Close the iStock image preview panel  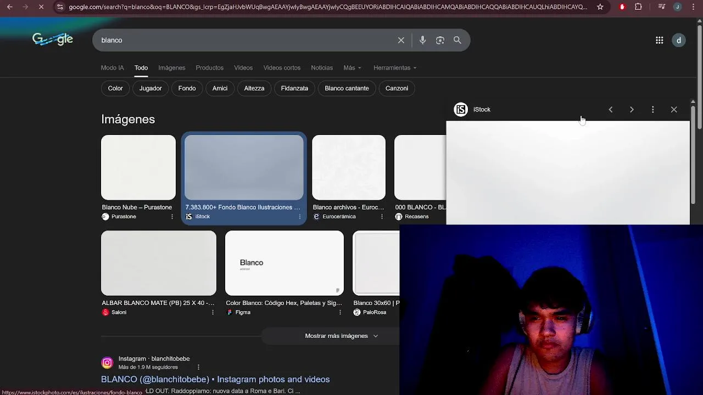click(x=674, y=110)
